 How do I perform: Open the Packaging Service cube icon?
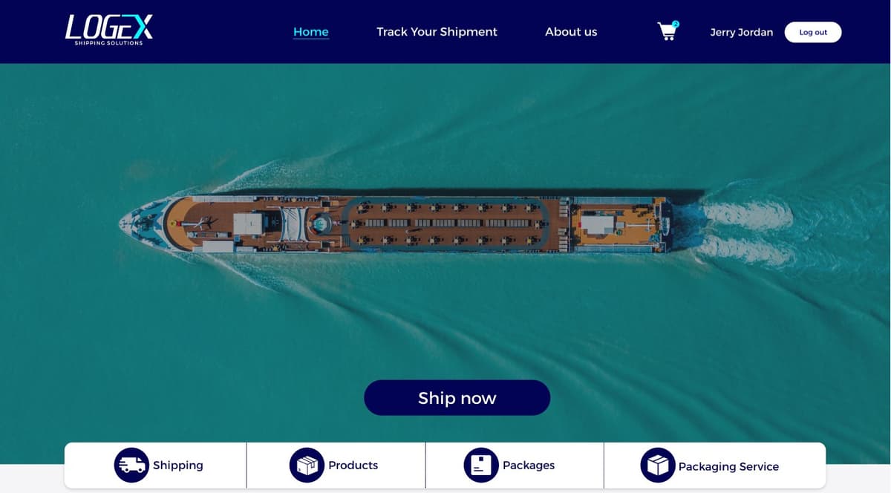click(658, 465)
